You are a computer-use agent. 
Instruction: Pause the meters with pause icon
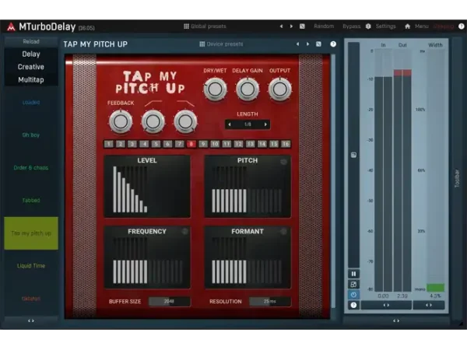[353, 274]
